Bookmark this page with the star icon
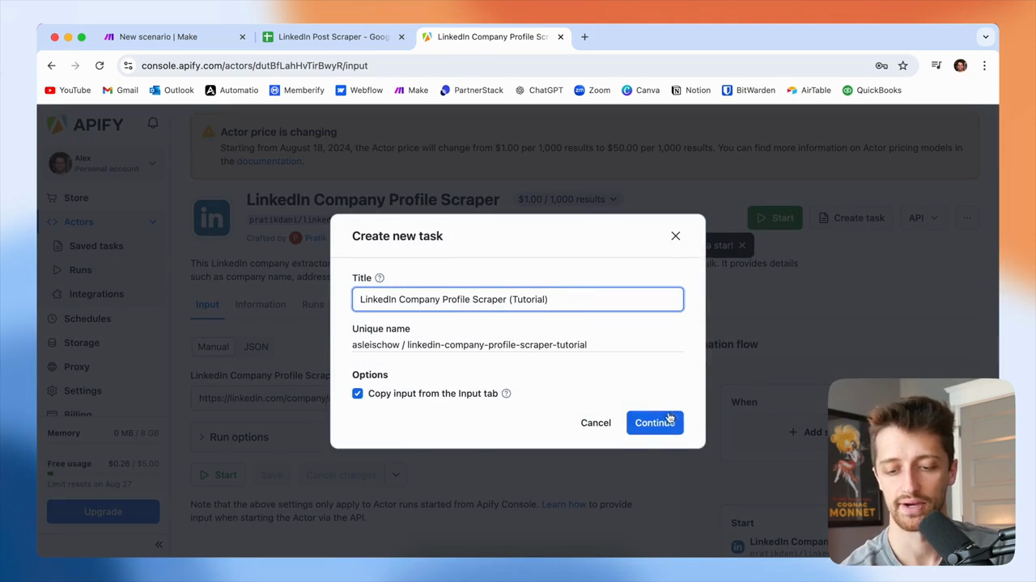The width and height of the screenshot is (1036, 582). pos(903,65)
